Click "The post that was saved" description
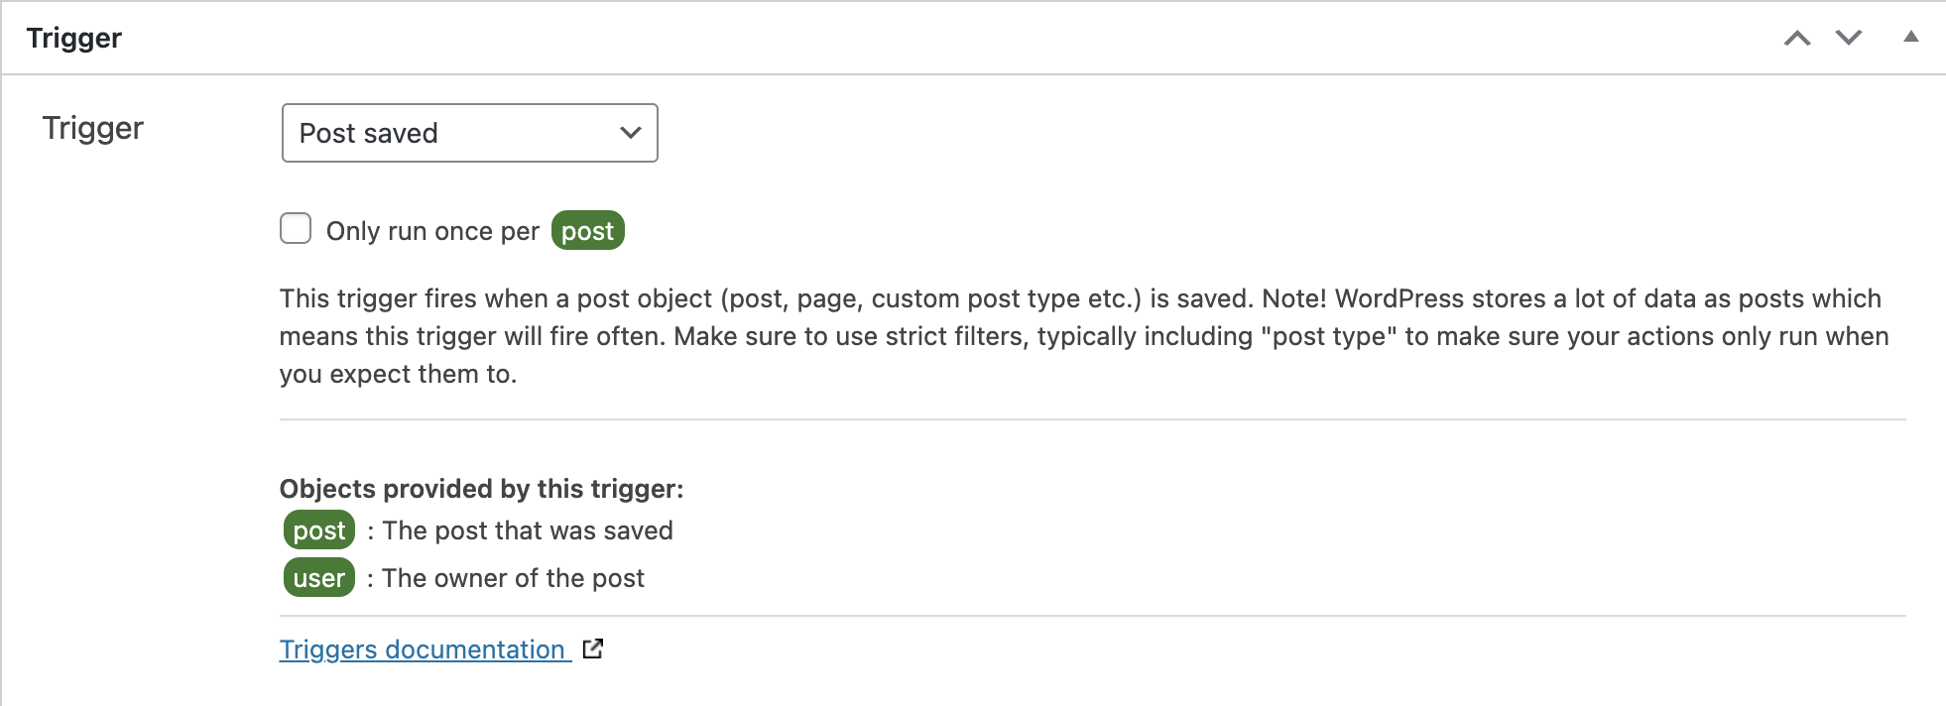Screen dimensions: 1946x706 528,530
